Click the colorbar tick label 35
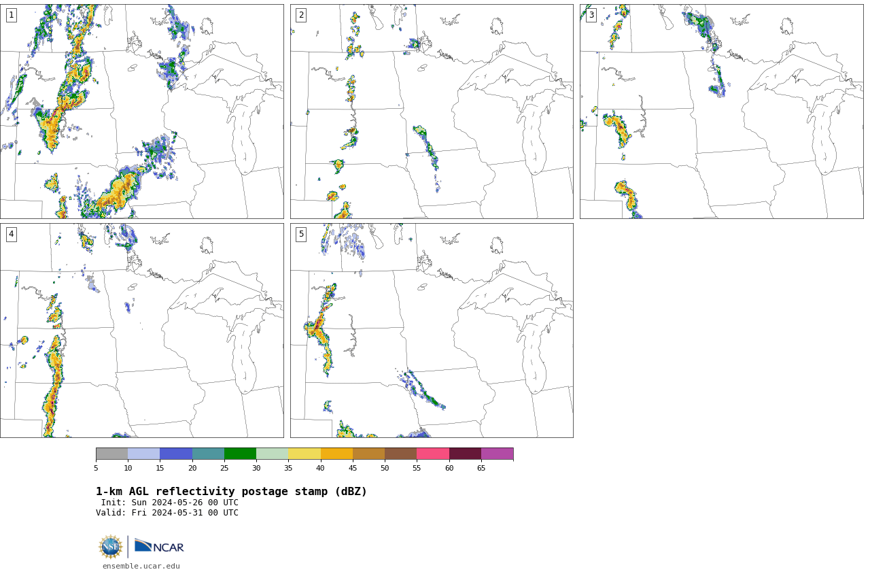Viewport: 870px width, 574px height. pos(288,468)
